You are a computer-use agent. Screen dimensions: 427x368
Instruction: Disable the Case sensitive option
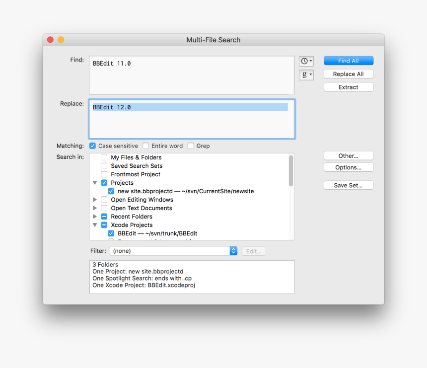coord(92,146)
